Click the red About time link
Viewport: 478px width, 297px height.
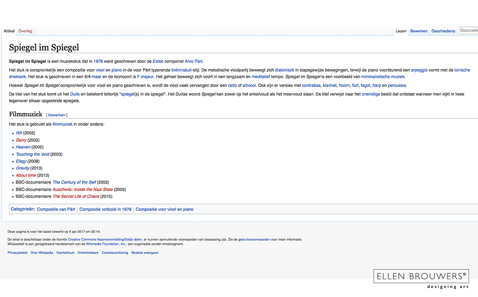pyautogui.click(x=26, y=175)
